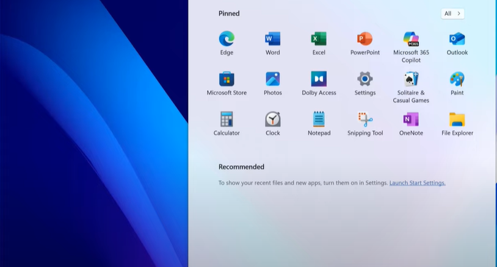Screen dimensions: 497x267
Task: Launch Dolby Access
Action: click(x=319, y=79)
